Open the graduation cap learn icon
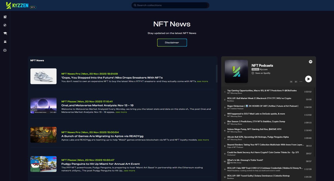Viewport: 334px width, 181px height. 5,33
